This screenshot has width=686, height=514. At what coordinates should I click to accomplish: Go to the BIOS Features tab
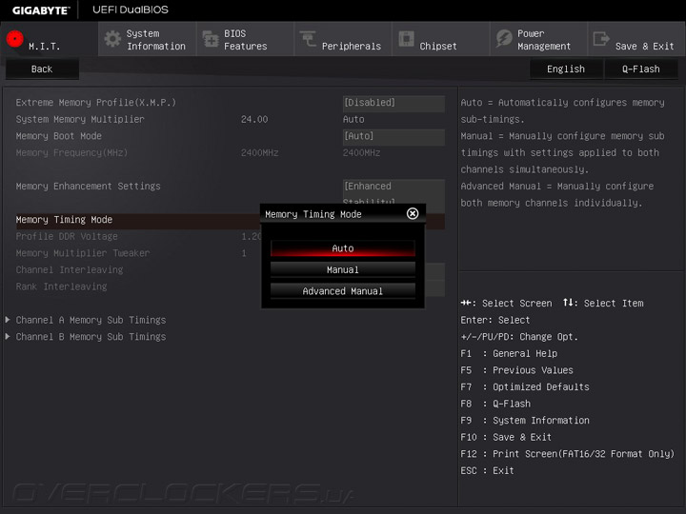pyautogui.click(x=245, y=39)
